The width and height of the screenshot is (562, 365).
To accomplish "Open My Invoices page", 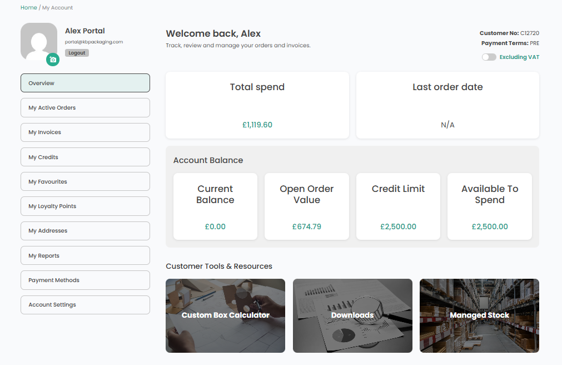I will [x=85, y=132].
